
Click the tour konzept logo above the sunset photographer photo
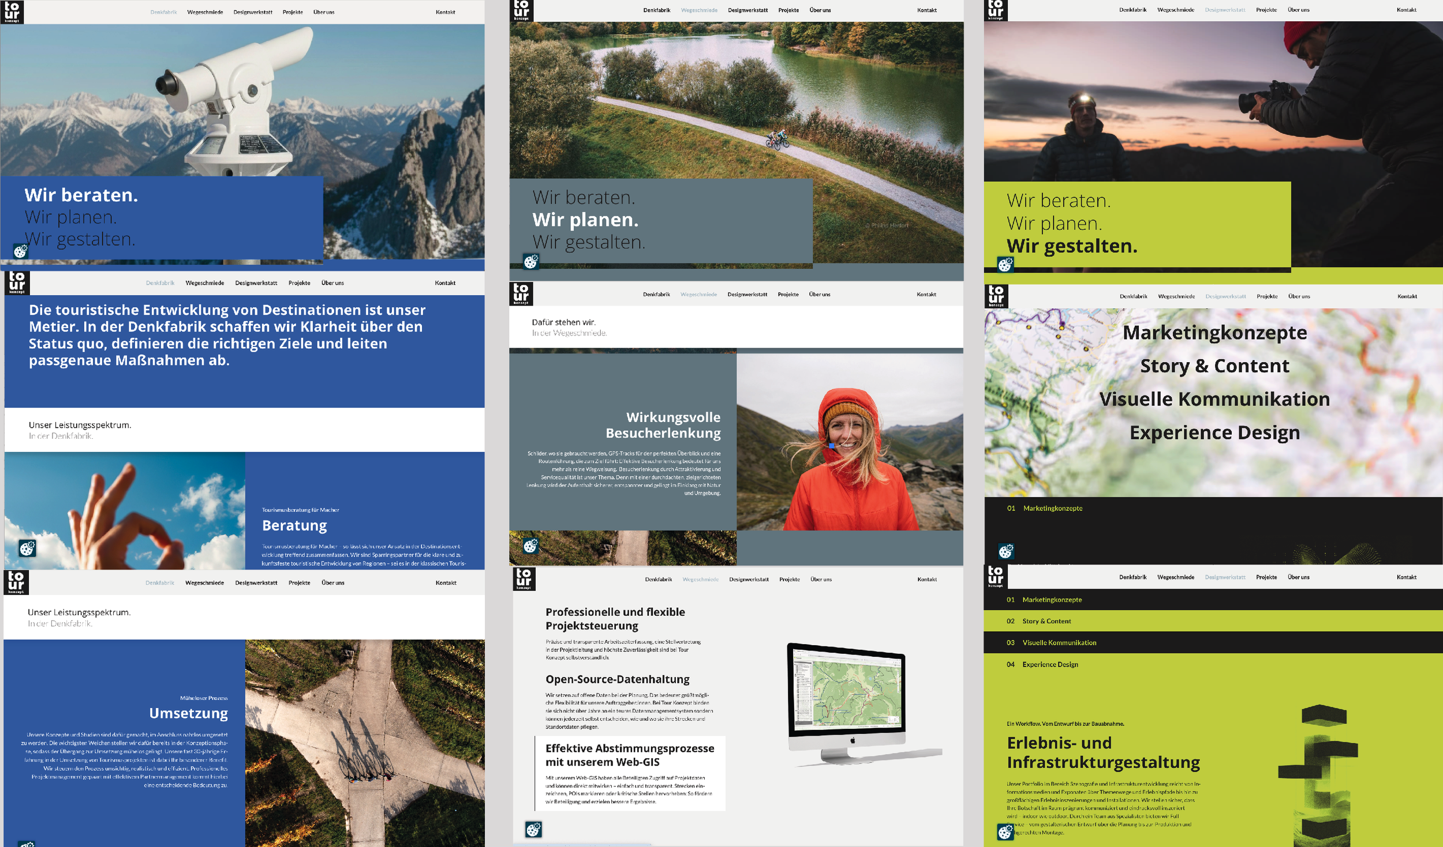pos(996,10)
